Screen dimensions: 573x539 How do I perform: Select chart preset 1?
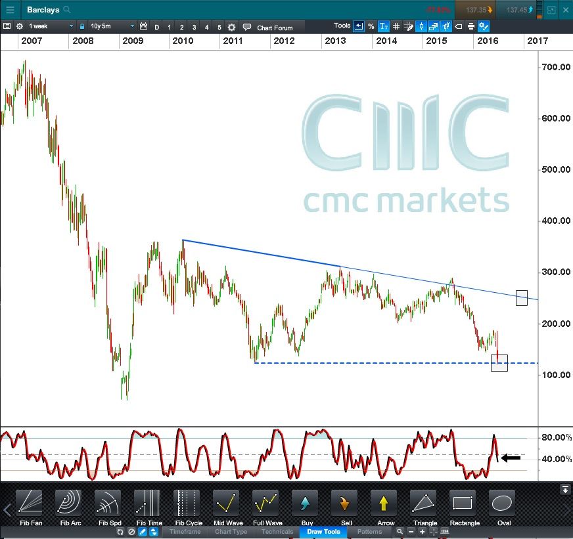[169, 27]
